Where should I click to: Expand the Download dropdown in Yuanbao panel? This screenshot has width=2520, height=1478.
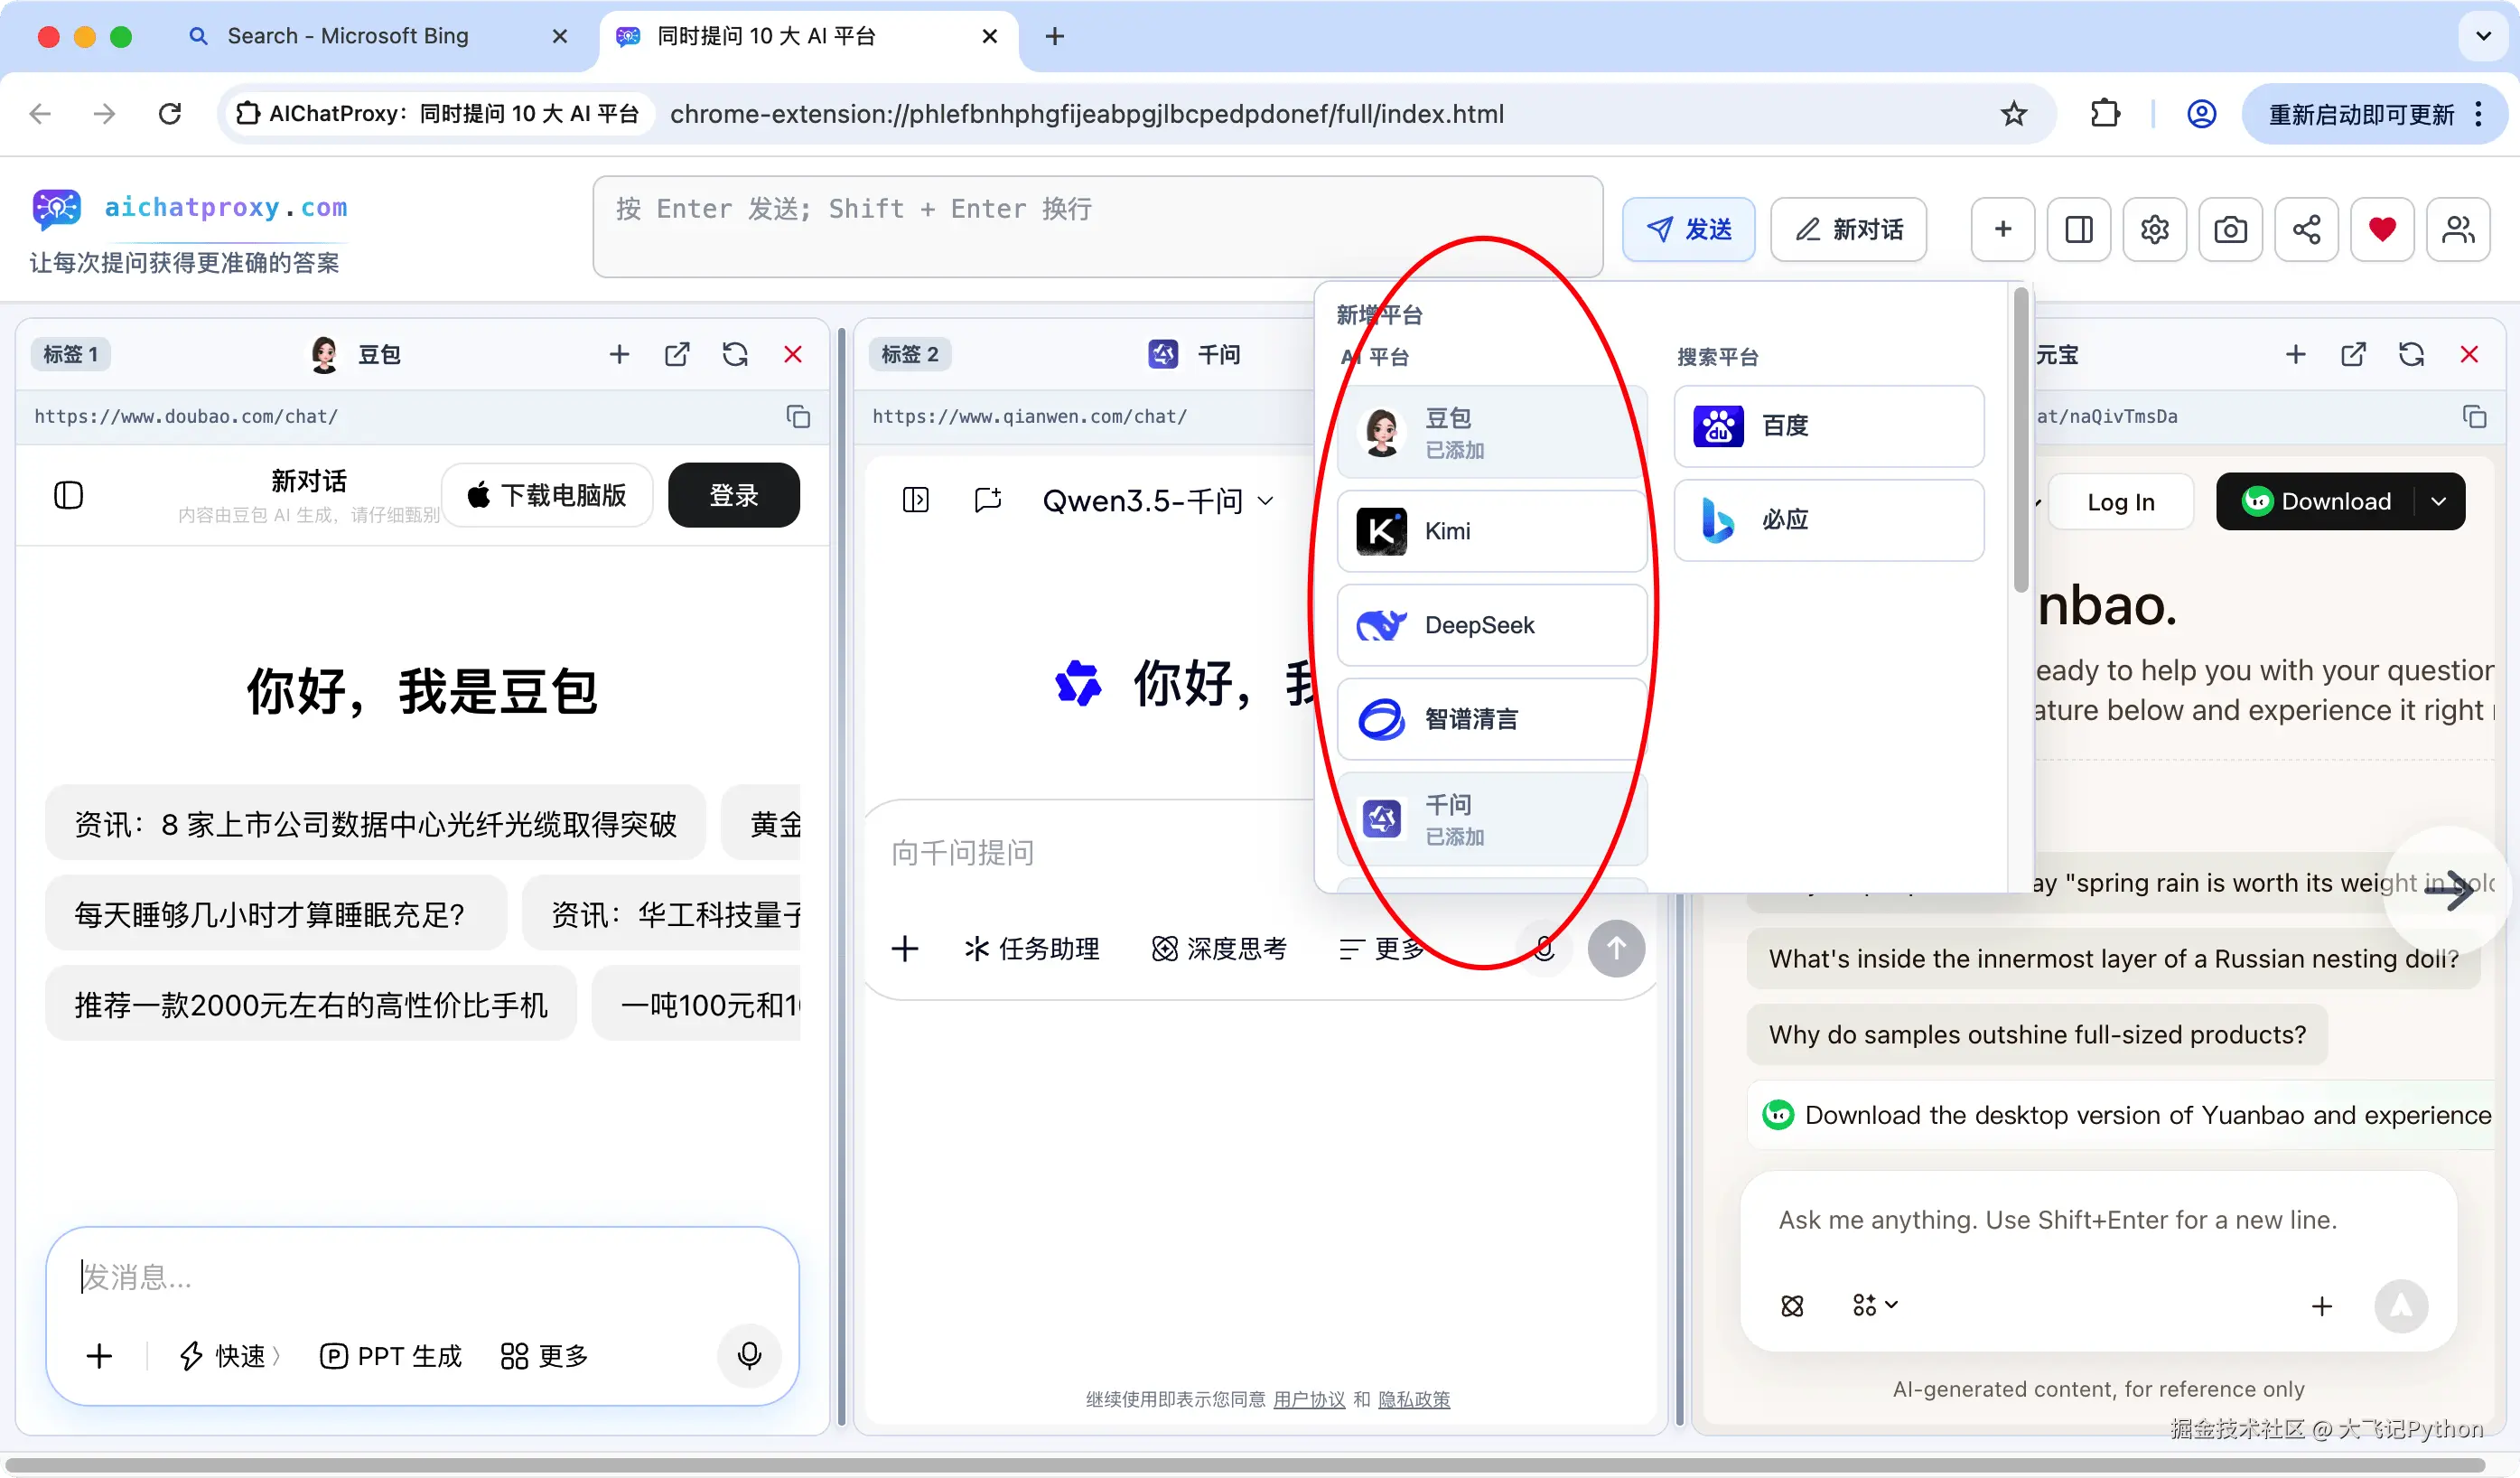[2440, 501]
